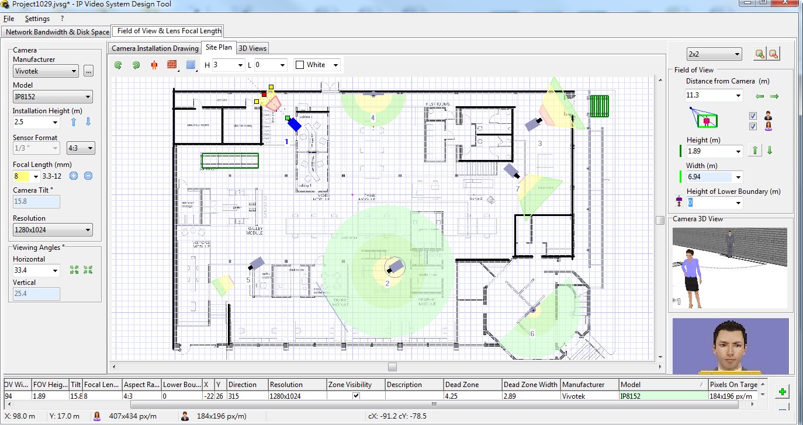Rotate the camera counterclockwise on the site plan
Image resolution: width=803 pixels, height=425 pixels.
coord(117,65)
